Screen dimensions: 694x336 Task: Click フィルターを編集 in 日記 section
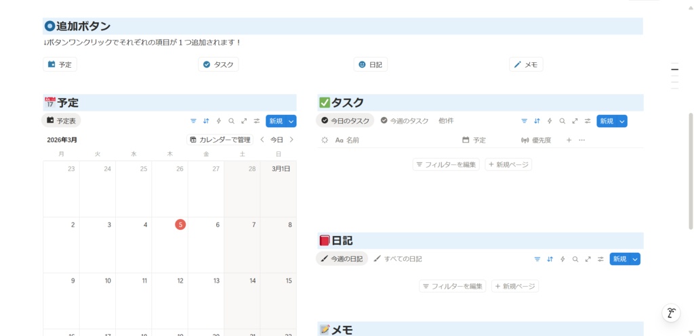452,286
